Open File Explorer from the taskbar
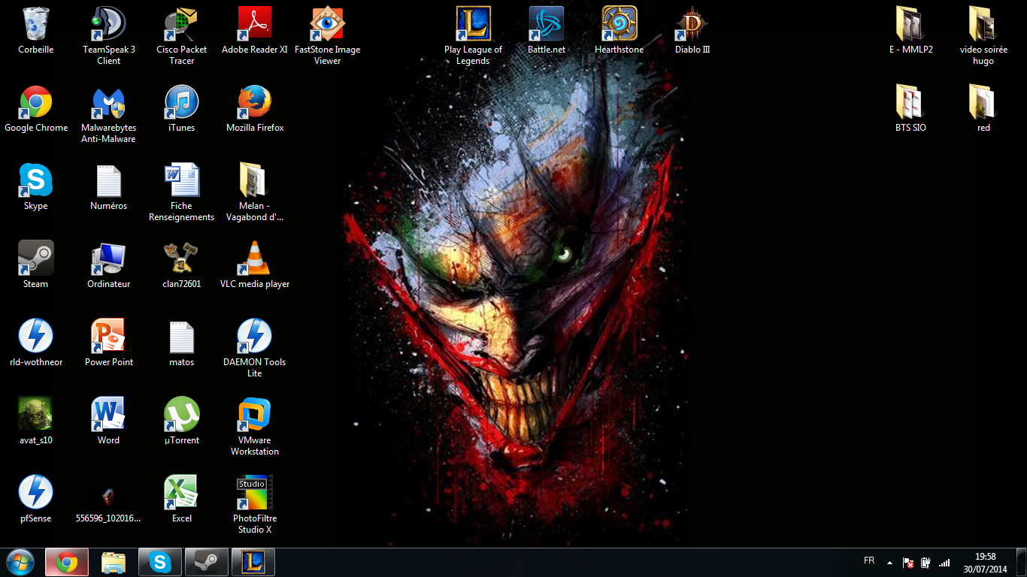This screenshot has height=577, width=1027. (x=114, y=562)
